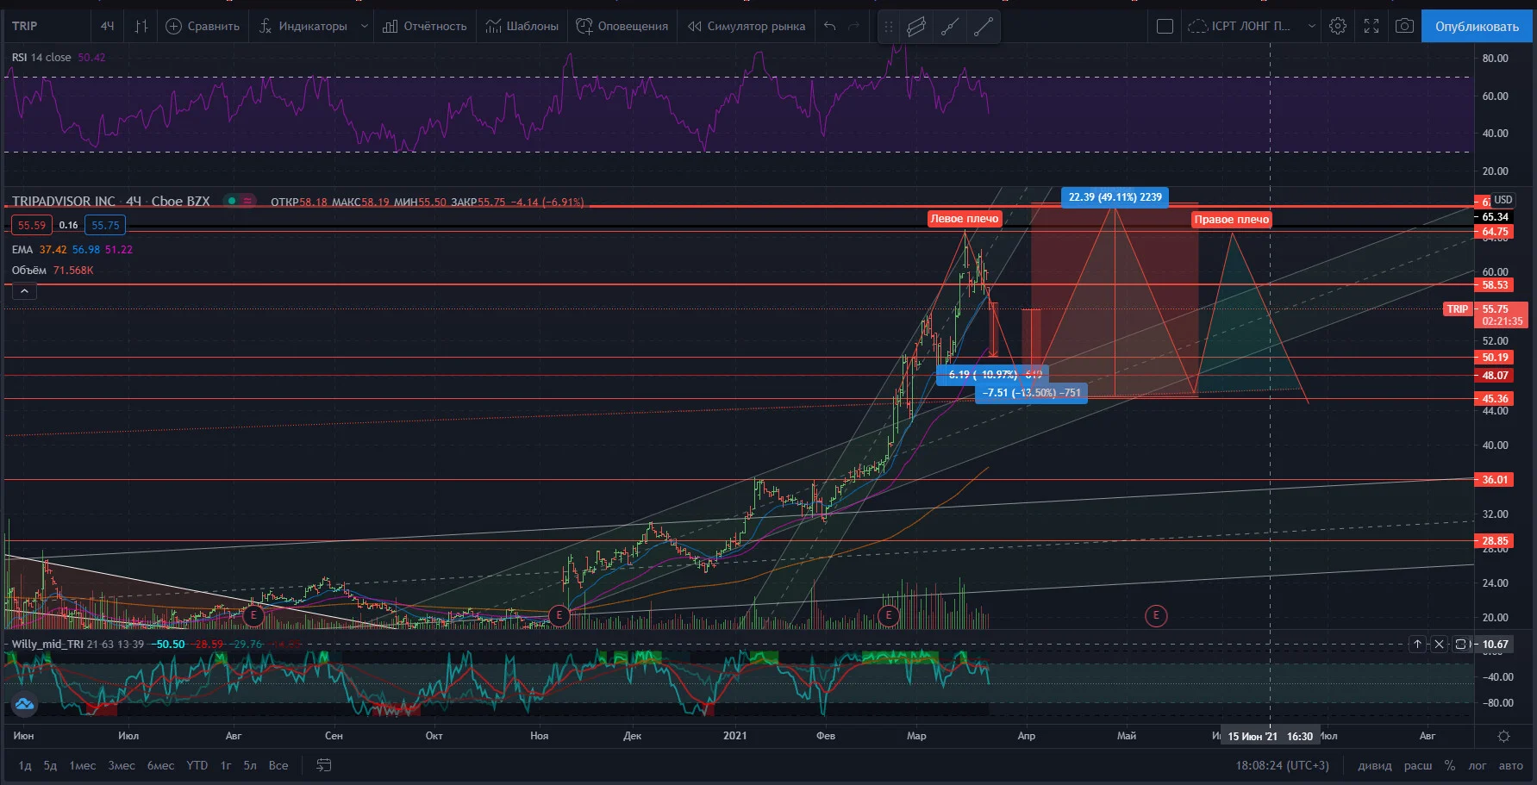Redo the last chart action
Image resolution: width=1537 pixels, height=785 pixels.
tap(854, 26)
